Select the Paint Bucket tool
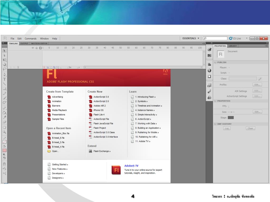Viewport: 270px width, 202px height. tap(4, 113)
